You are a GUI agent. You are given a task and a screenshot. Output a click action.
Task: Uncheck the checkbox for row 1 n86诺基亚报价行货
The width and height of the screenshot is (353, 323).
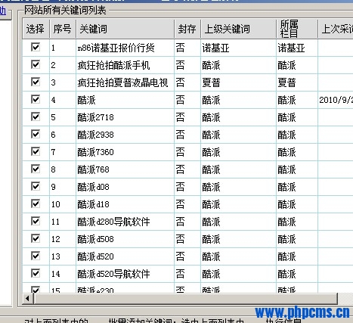point(36,47)
